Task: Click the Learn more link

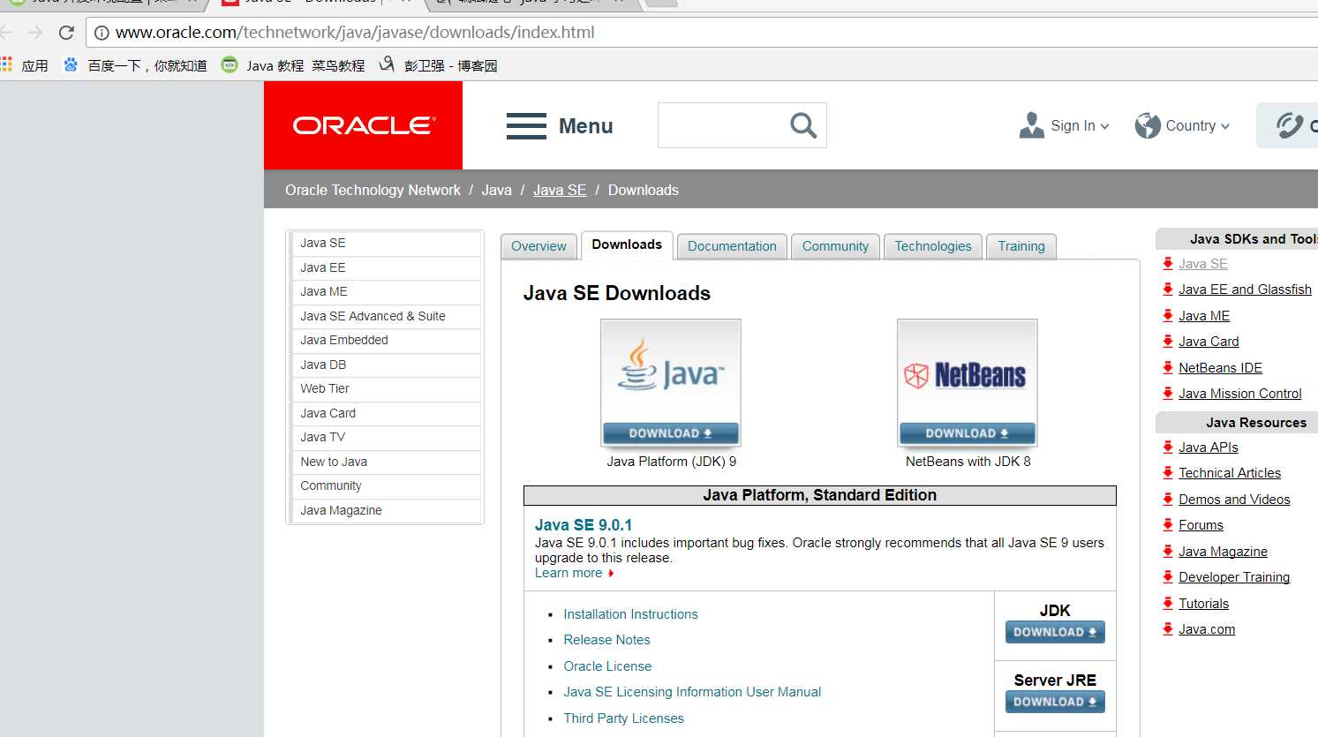Action: [569, 573]
